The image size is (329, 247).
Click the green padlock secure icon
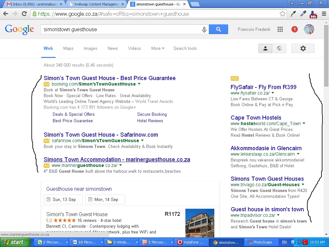(34, 14)
